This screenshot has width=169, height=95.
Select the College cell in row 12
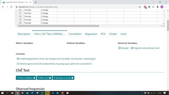[49, 16]
